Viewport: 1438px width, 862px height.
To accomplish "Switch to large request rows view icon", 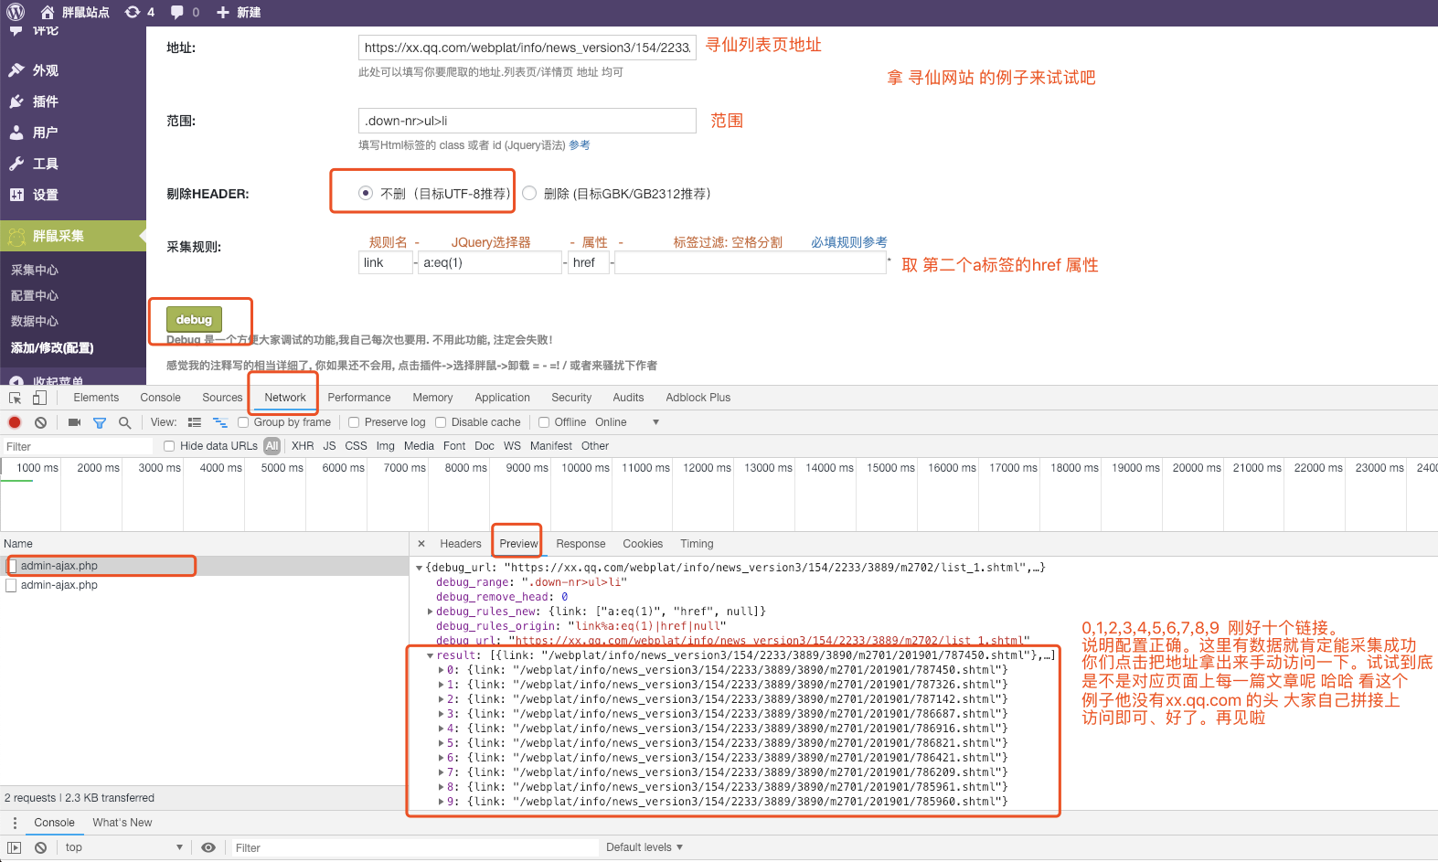I will 195,422.
